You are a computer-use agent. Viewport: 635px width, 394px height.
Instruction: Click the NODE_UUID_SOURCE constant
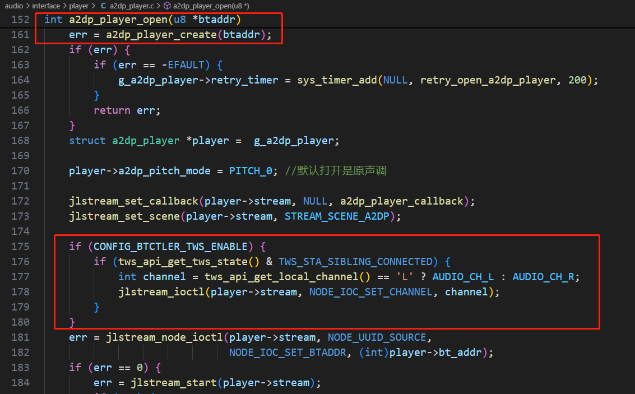pyautogui.click(x=377, y=337)
